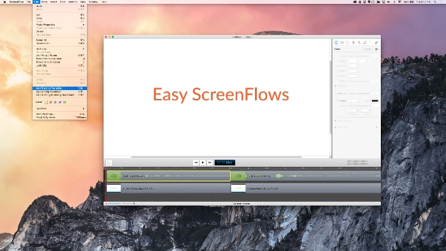Select the second Screen Recording video clip

point(306,188)
